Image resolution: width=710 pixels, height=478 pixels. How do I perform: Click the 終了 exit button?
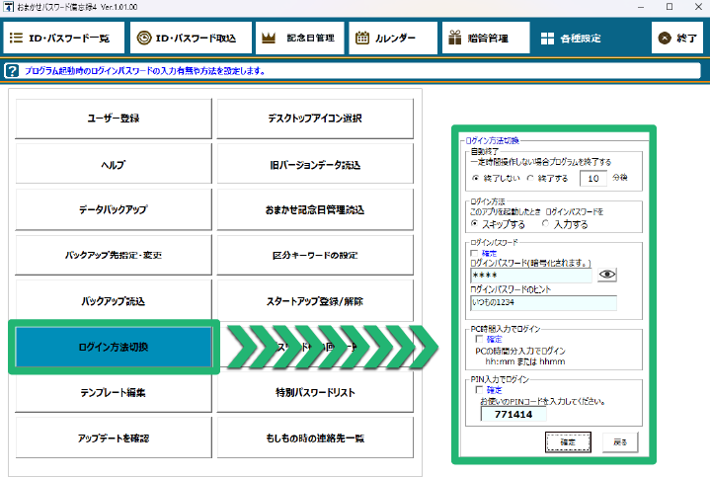pyautogui.click(x=677, y=38)
